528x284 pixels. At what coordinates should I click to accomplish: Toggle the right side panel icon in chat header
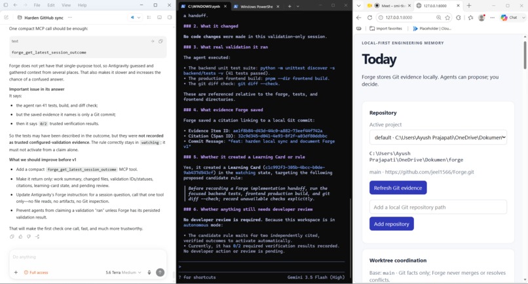coord(170,18)
